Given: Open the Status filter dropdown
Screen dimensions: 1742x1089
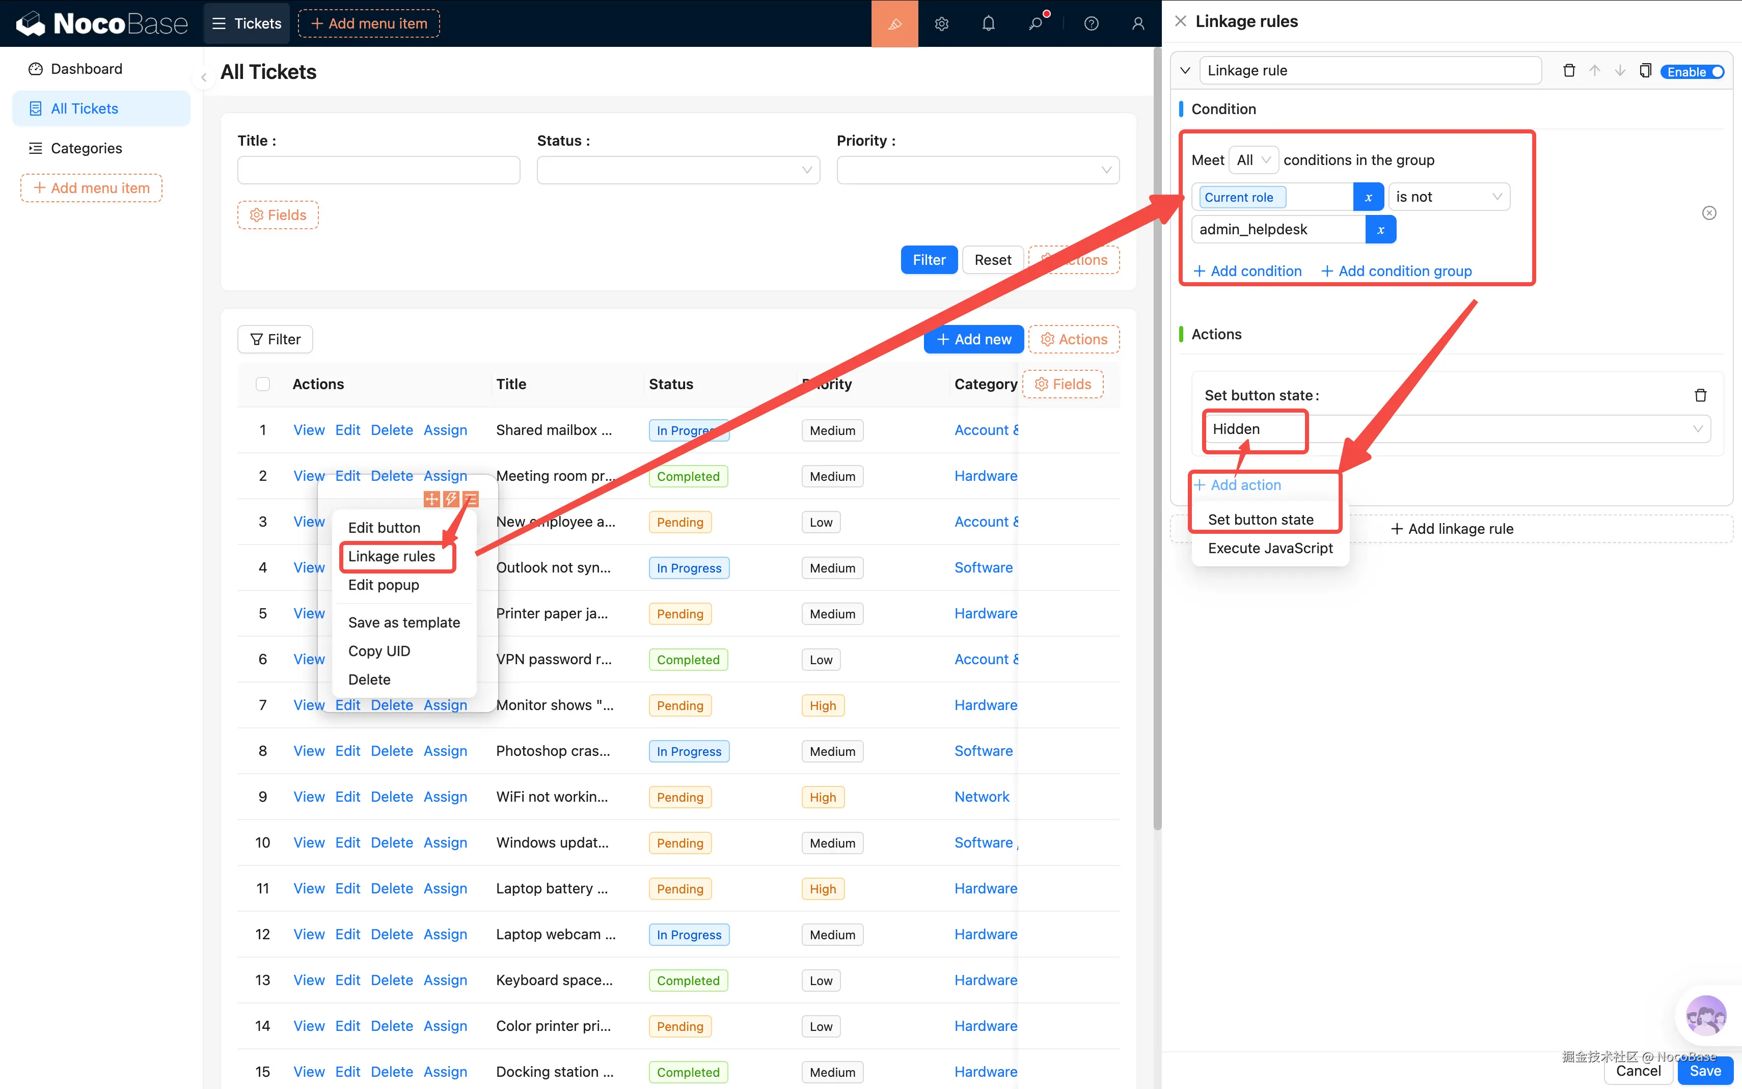Looking at the screenshot, I should (x=677, y=171).
